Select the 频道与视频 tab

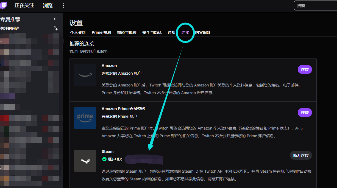point(127,32)
